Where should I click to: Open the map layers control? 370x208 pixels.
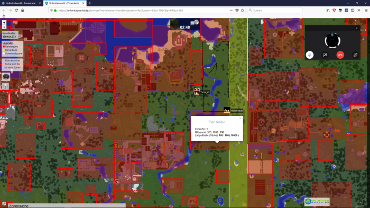click(x=6, y=86)
